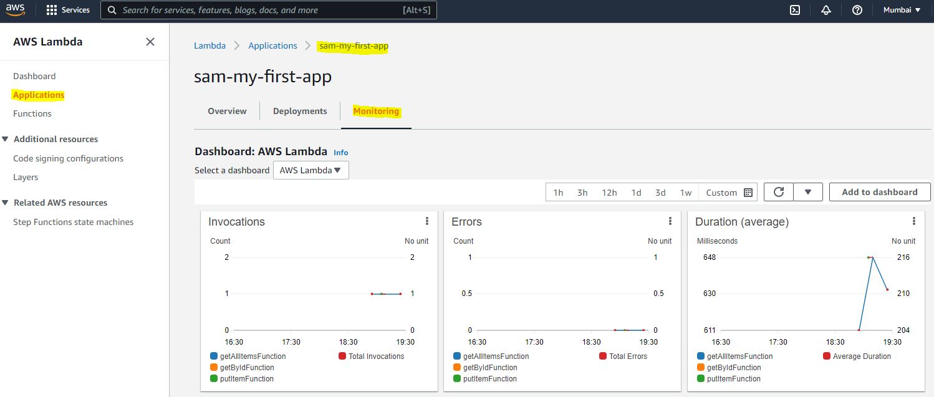The width and height of the screenshot is (934, 397).
Task: Open the Invocations widget options menu
Action: pos(427,221)
